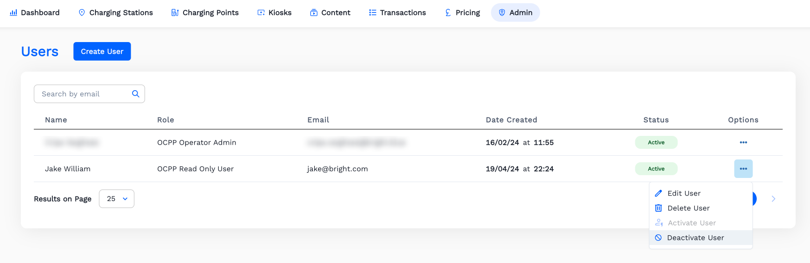The image size is (810, 263).
Task: Go to the Charging Stations tab
Action: 115,12
